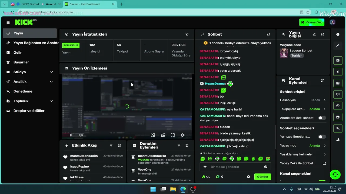
Task: Expand the Stüdyo sidebar section
Action: click(x=30, y=72)
